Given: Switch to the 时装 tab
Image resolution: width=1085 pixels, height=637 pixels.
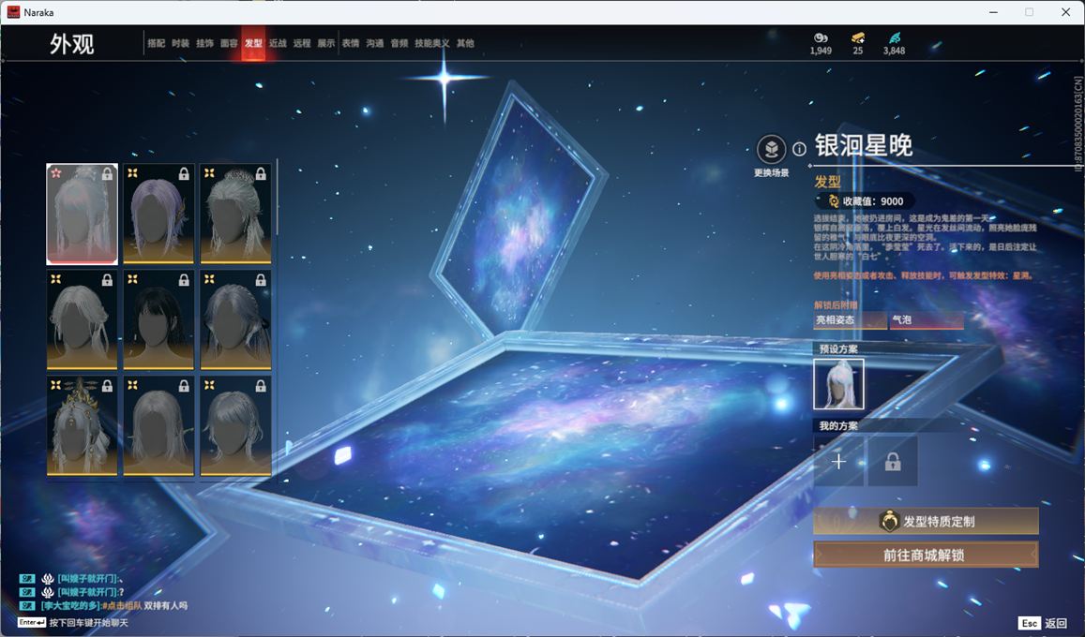Looking at the screenshot, I should 181,43.
